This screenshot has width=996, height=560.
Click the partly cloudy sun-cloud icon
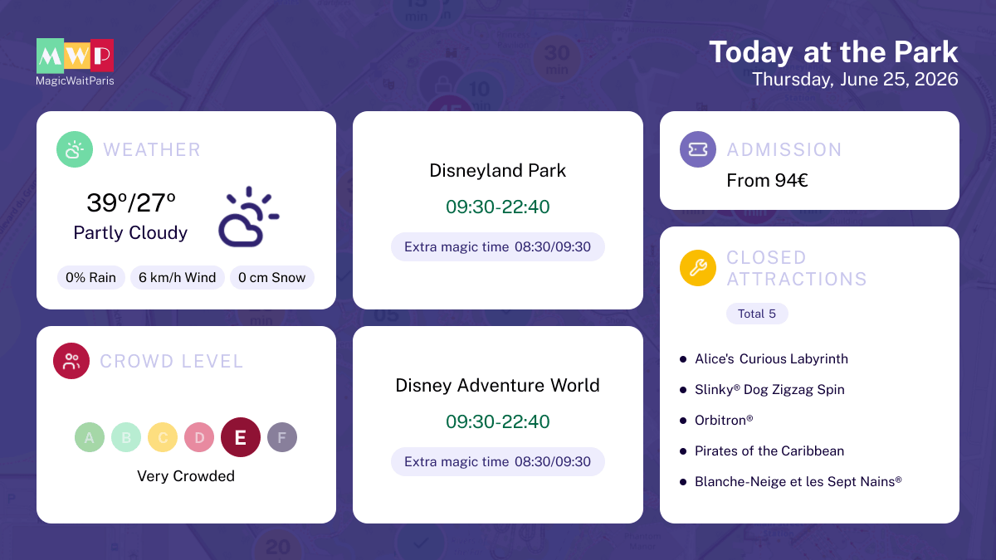(247, 217)
